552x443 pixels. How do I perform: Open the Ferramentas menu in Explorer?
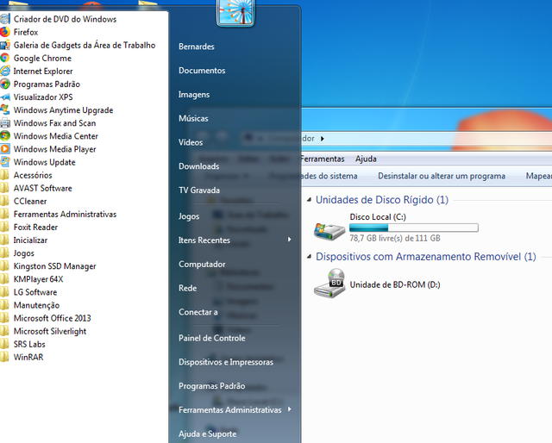323,159
